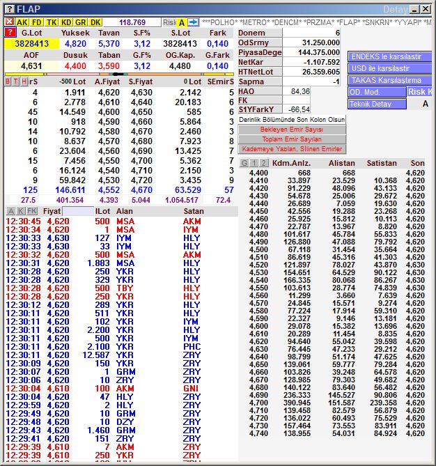
Task: Click the Satistan column header
Action: pyautogui.click(x=382, y=163)
